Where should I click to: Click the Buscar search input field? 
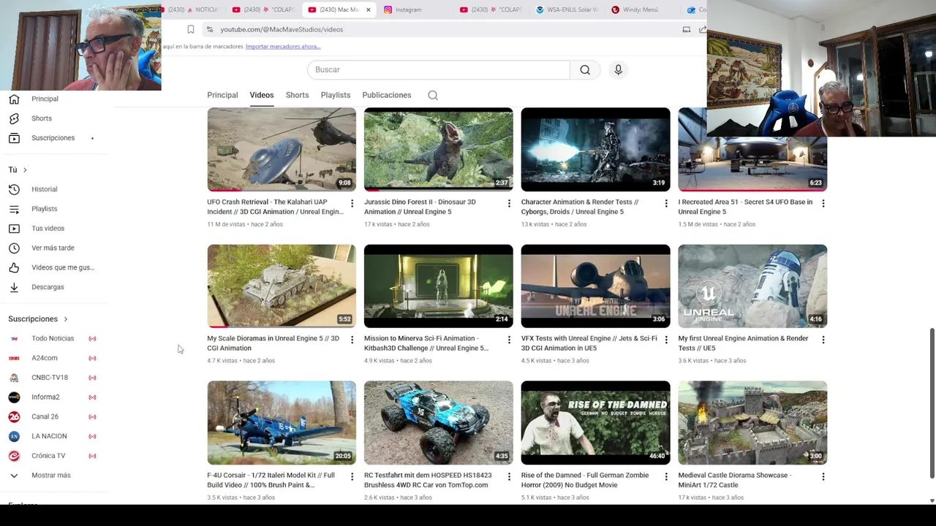tap(439, 69)
